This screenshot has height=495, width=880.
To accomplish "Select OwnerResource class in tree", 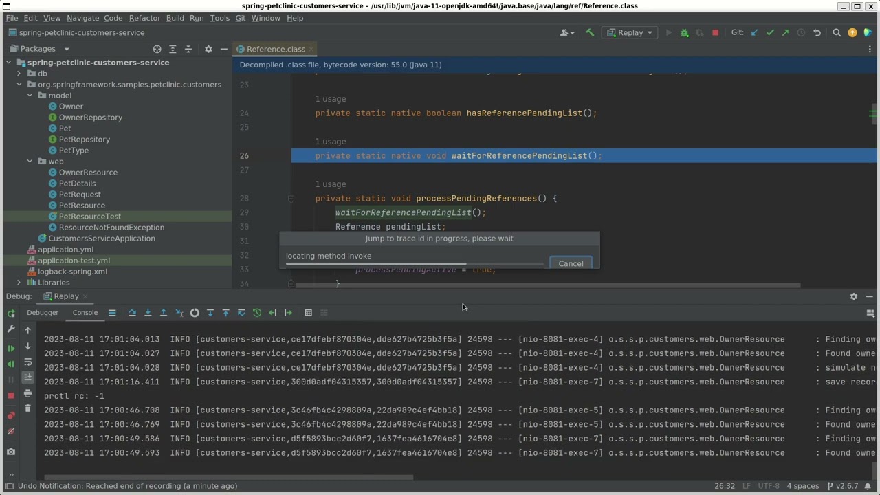I will click(88, 173).
